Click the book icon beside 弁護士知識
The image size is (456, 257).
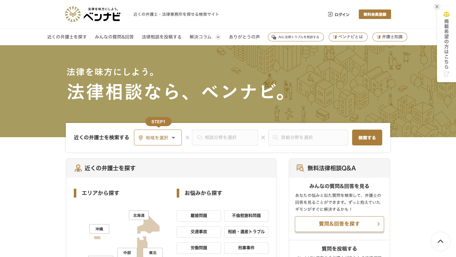coord(378,37)
